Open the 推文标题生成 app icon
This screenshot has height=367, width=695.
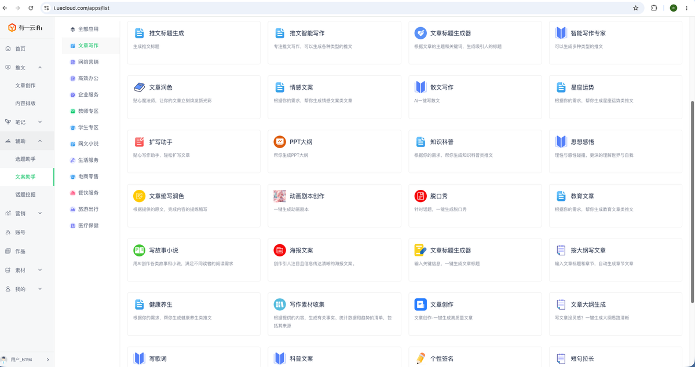point(139,33)
